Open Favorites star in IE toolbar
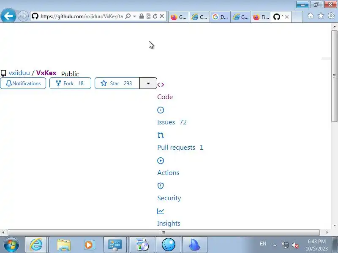This screenshot has height=253, width=338. 321,16
